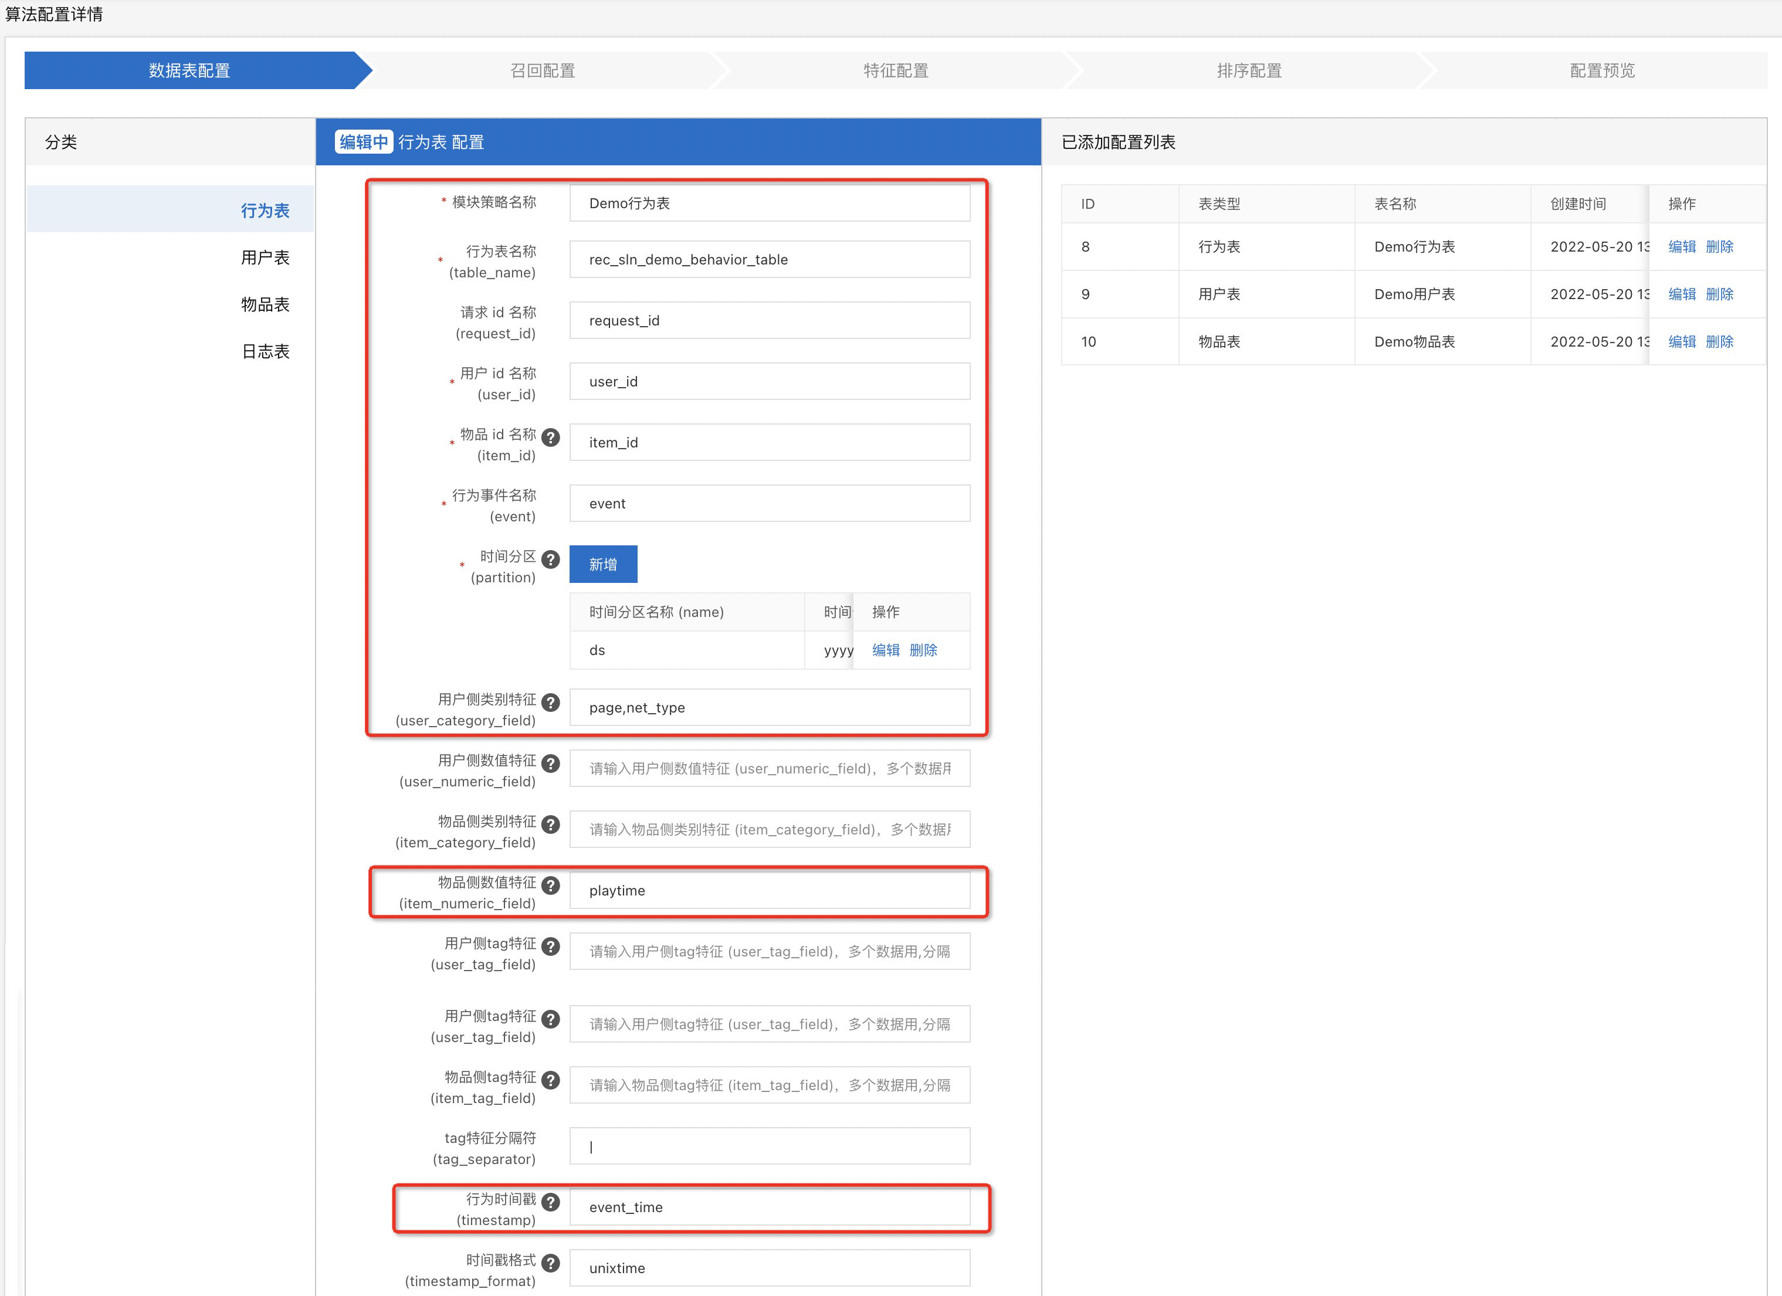
Task: Go to 召回配置 step
Action: coord(542,71)
